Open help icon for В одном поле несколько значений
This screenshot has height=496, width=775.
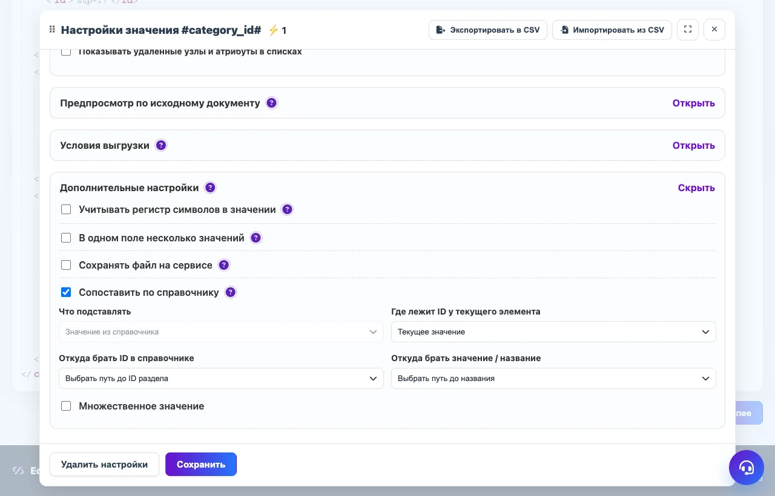pyautogui.click(x=256, y=238)
